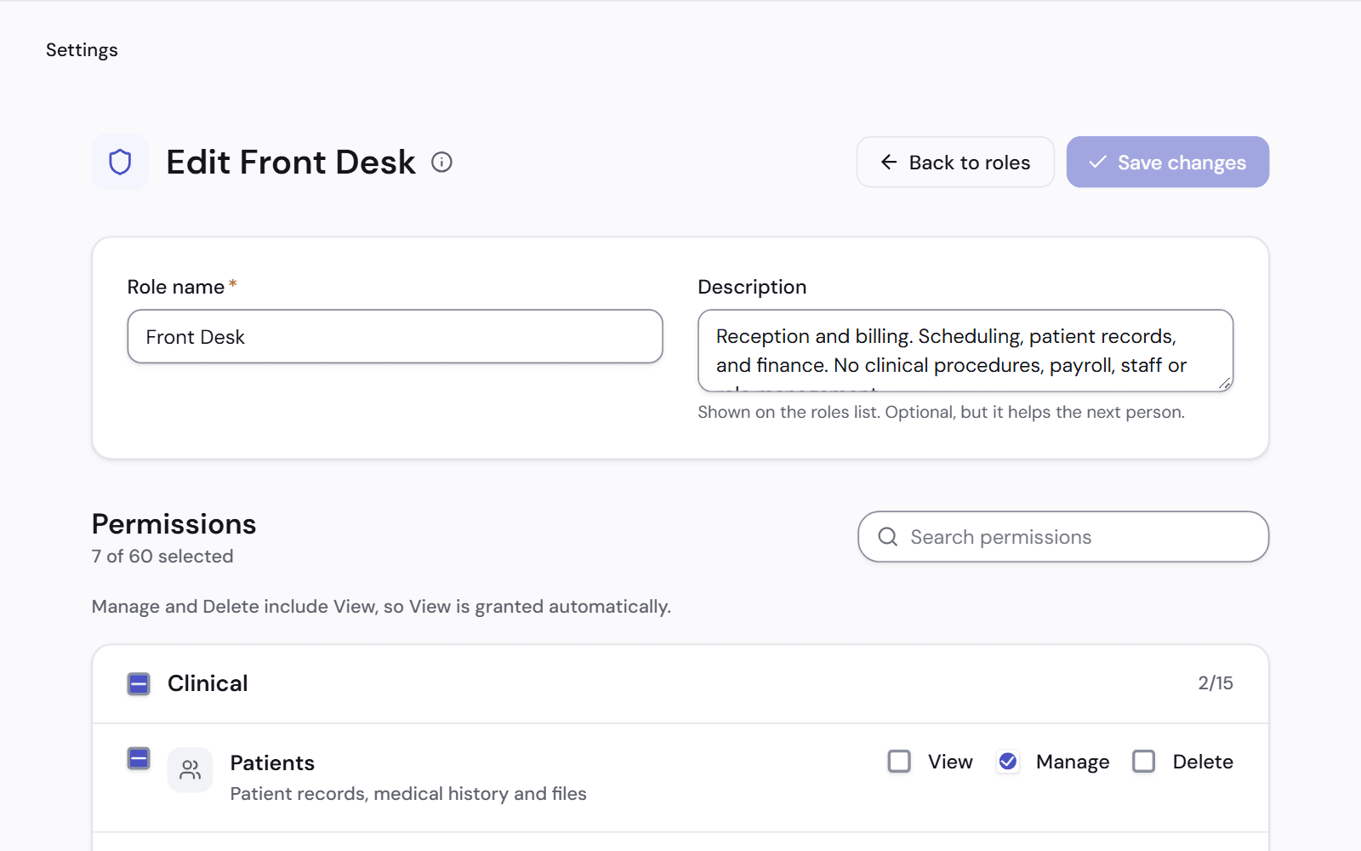Click the Settings breadcrumb text
Image resolution: width=1361 pixels, height=851 pixels.
[82, 50]
